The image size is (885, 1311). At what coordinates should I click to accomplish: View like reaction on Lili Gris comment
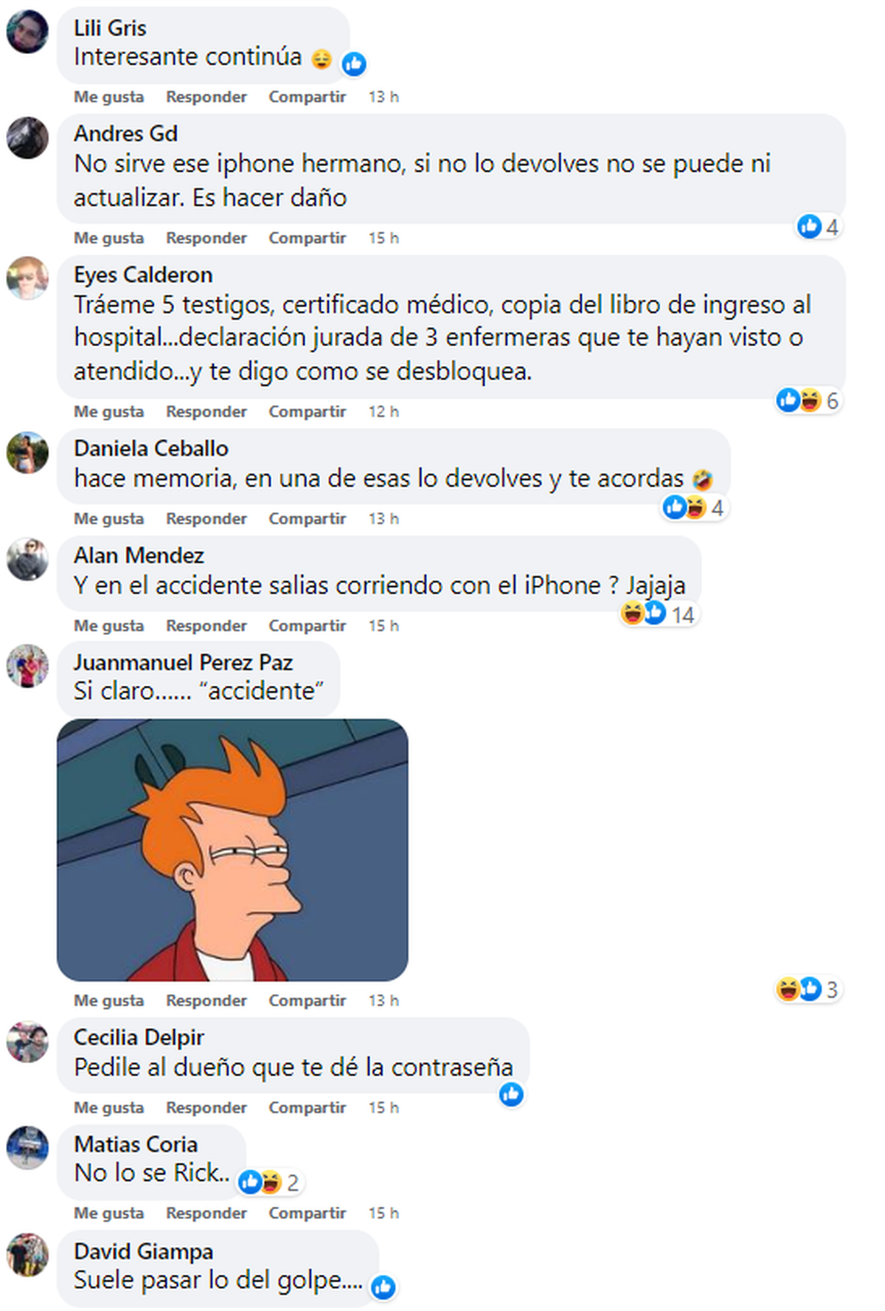(354, 64)
